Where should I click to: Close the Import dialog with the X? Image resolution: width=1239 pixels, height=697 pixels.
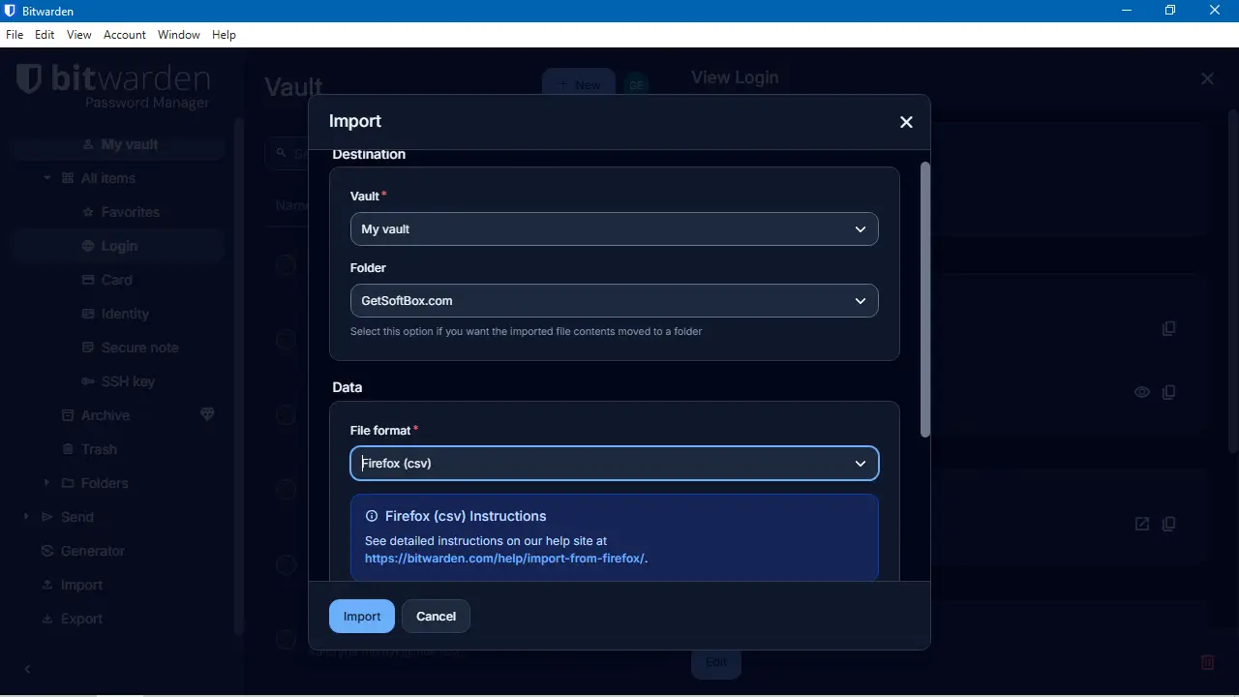pyautogui.click(x=906, y=122)
